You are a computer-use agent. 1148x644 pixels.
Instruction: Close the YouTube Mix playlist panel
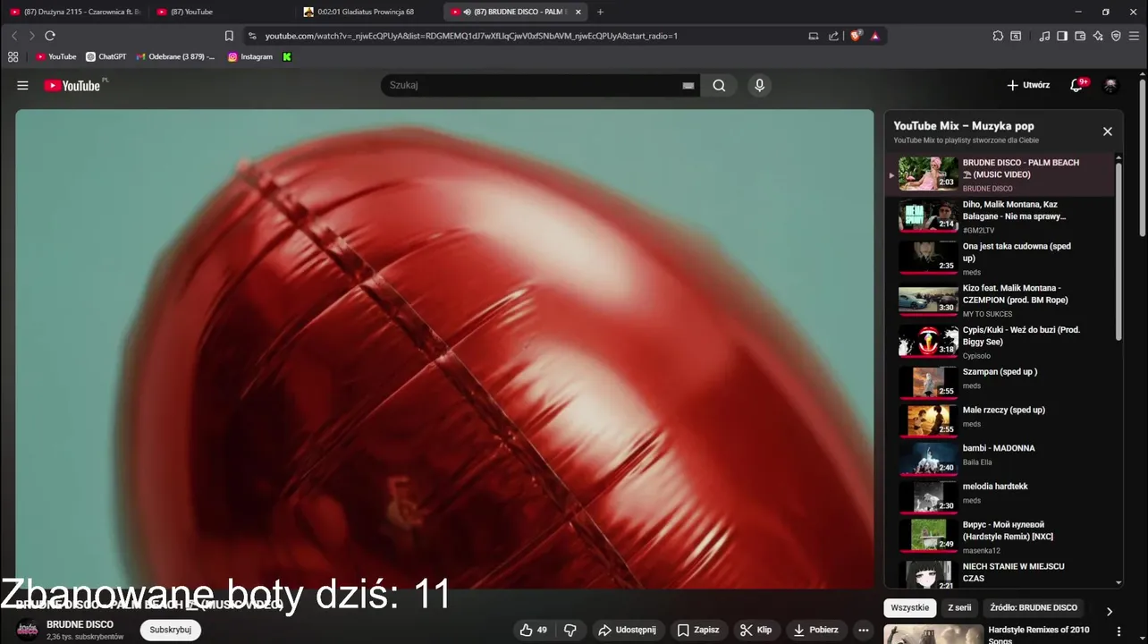tap(1107, 131)
